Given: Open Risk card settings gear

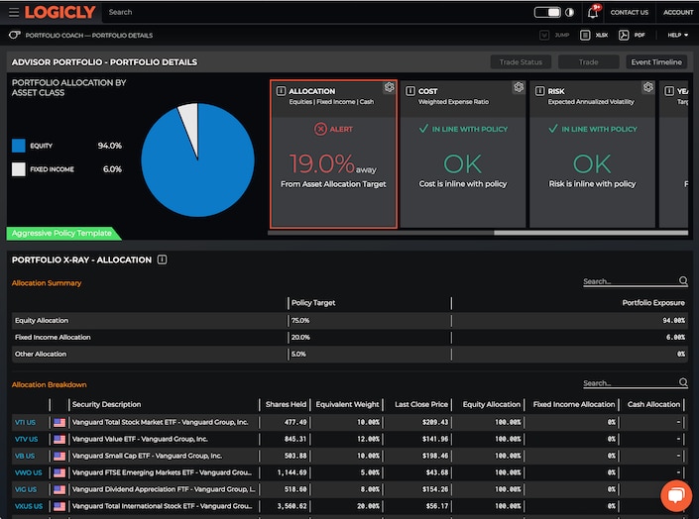Looking at the screenshot, I should pos(648,87).
